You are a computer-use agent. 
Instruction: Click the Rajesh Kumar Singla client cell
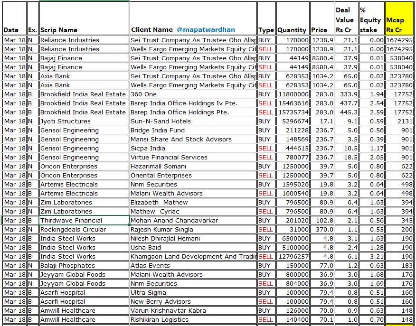pyautogui.click(x=193, y=230)
